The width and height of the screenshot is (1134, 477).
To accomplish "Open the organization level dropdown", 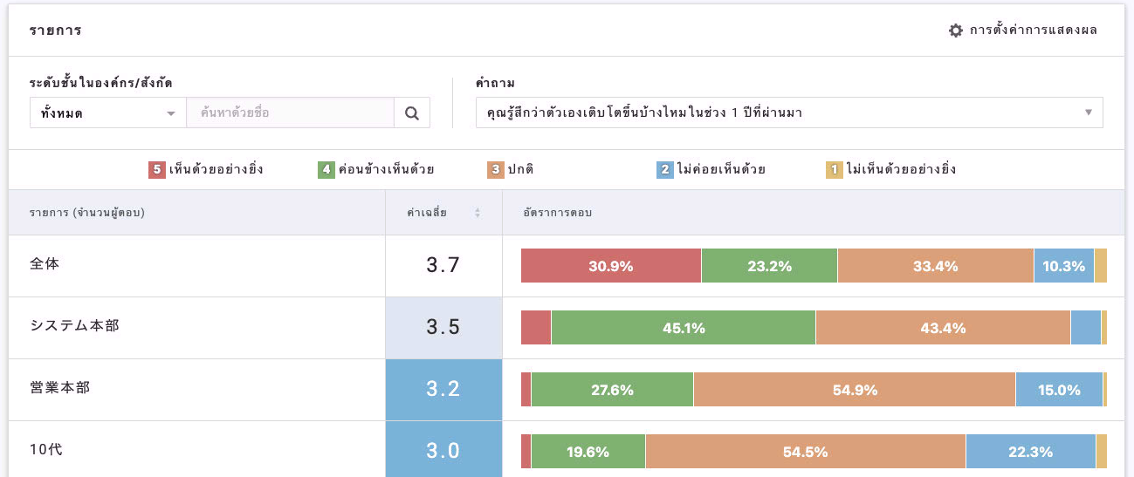I will (x=107, y=112).
